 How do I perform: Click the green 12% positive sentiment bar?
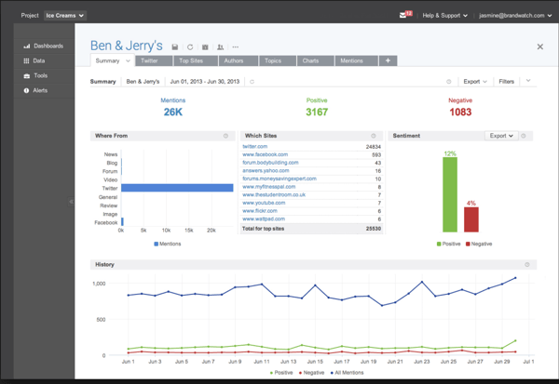pyautogui.click(x=450, y=194)
